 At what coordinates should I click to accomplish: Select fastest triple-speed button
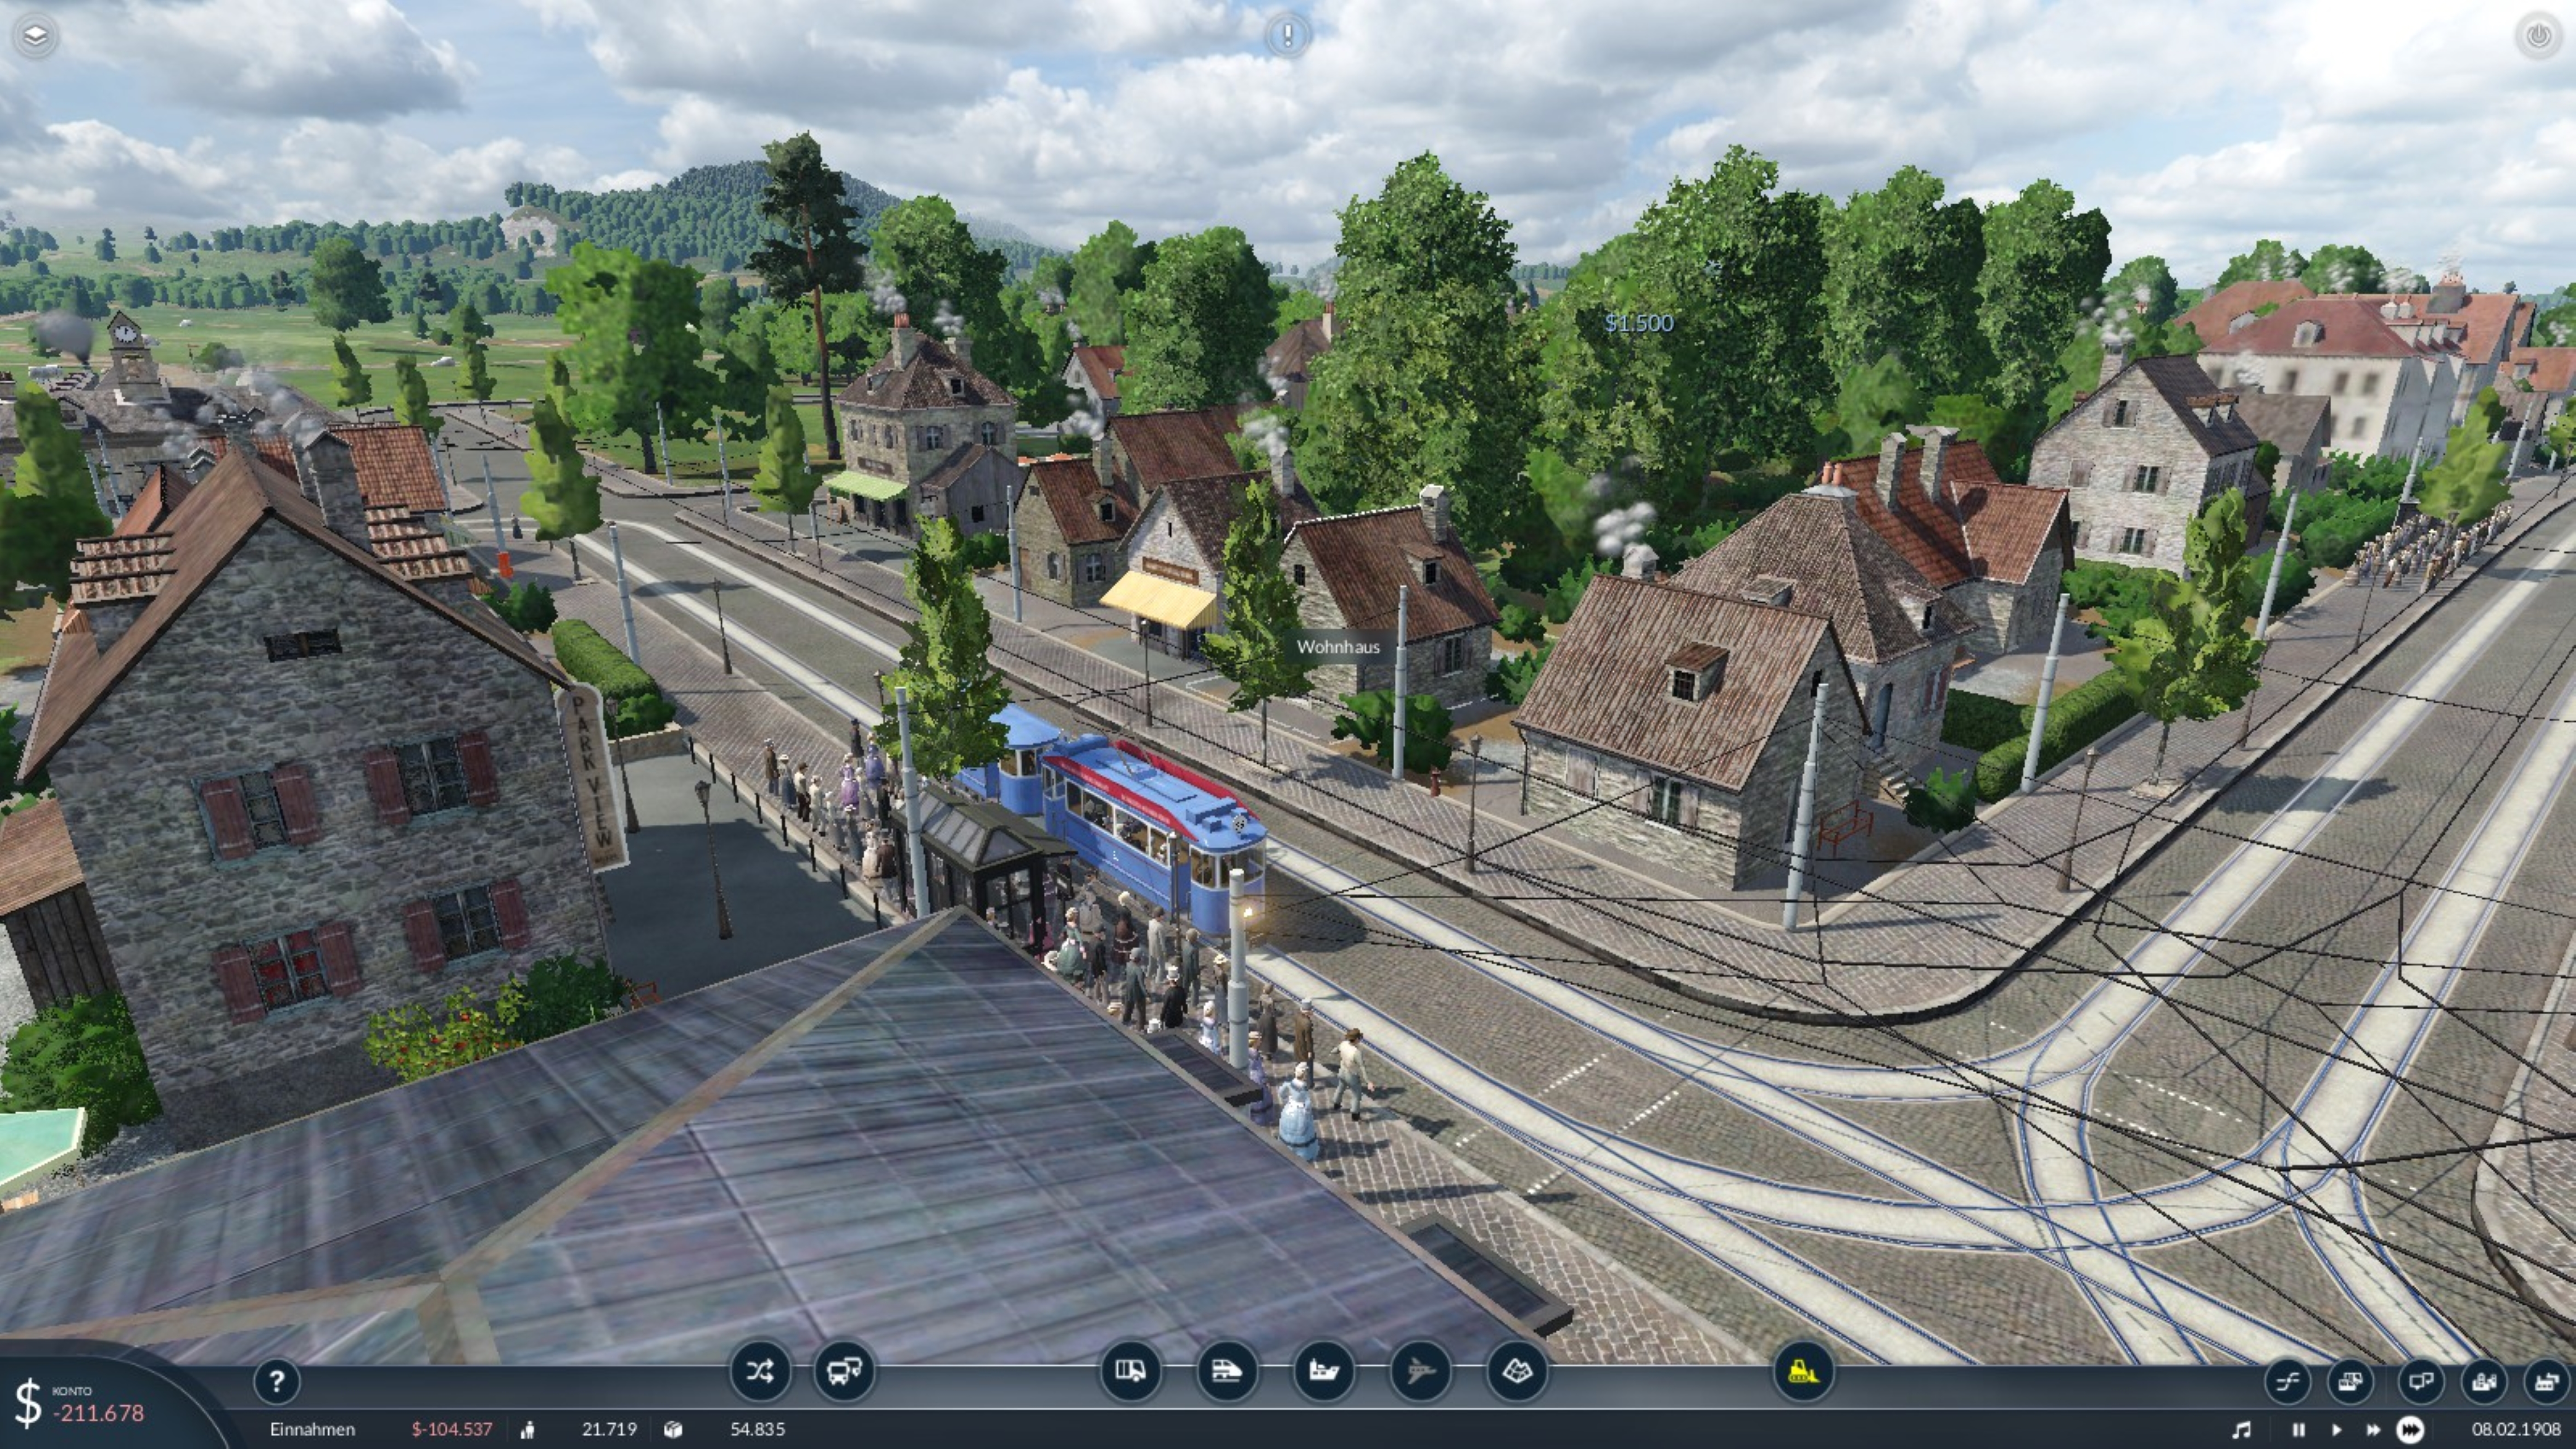coord(2410,1430)
